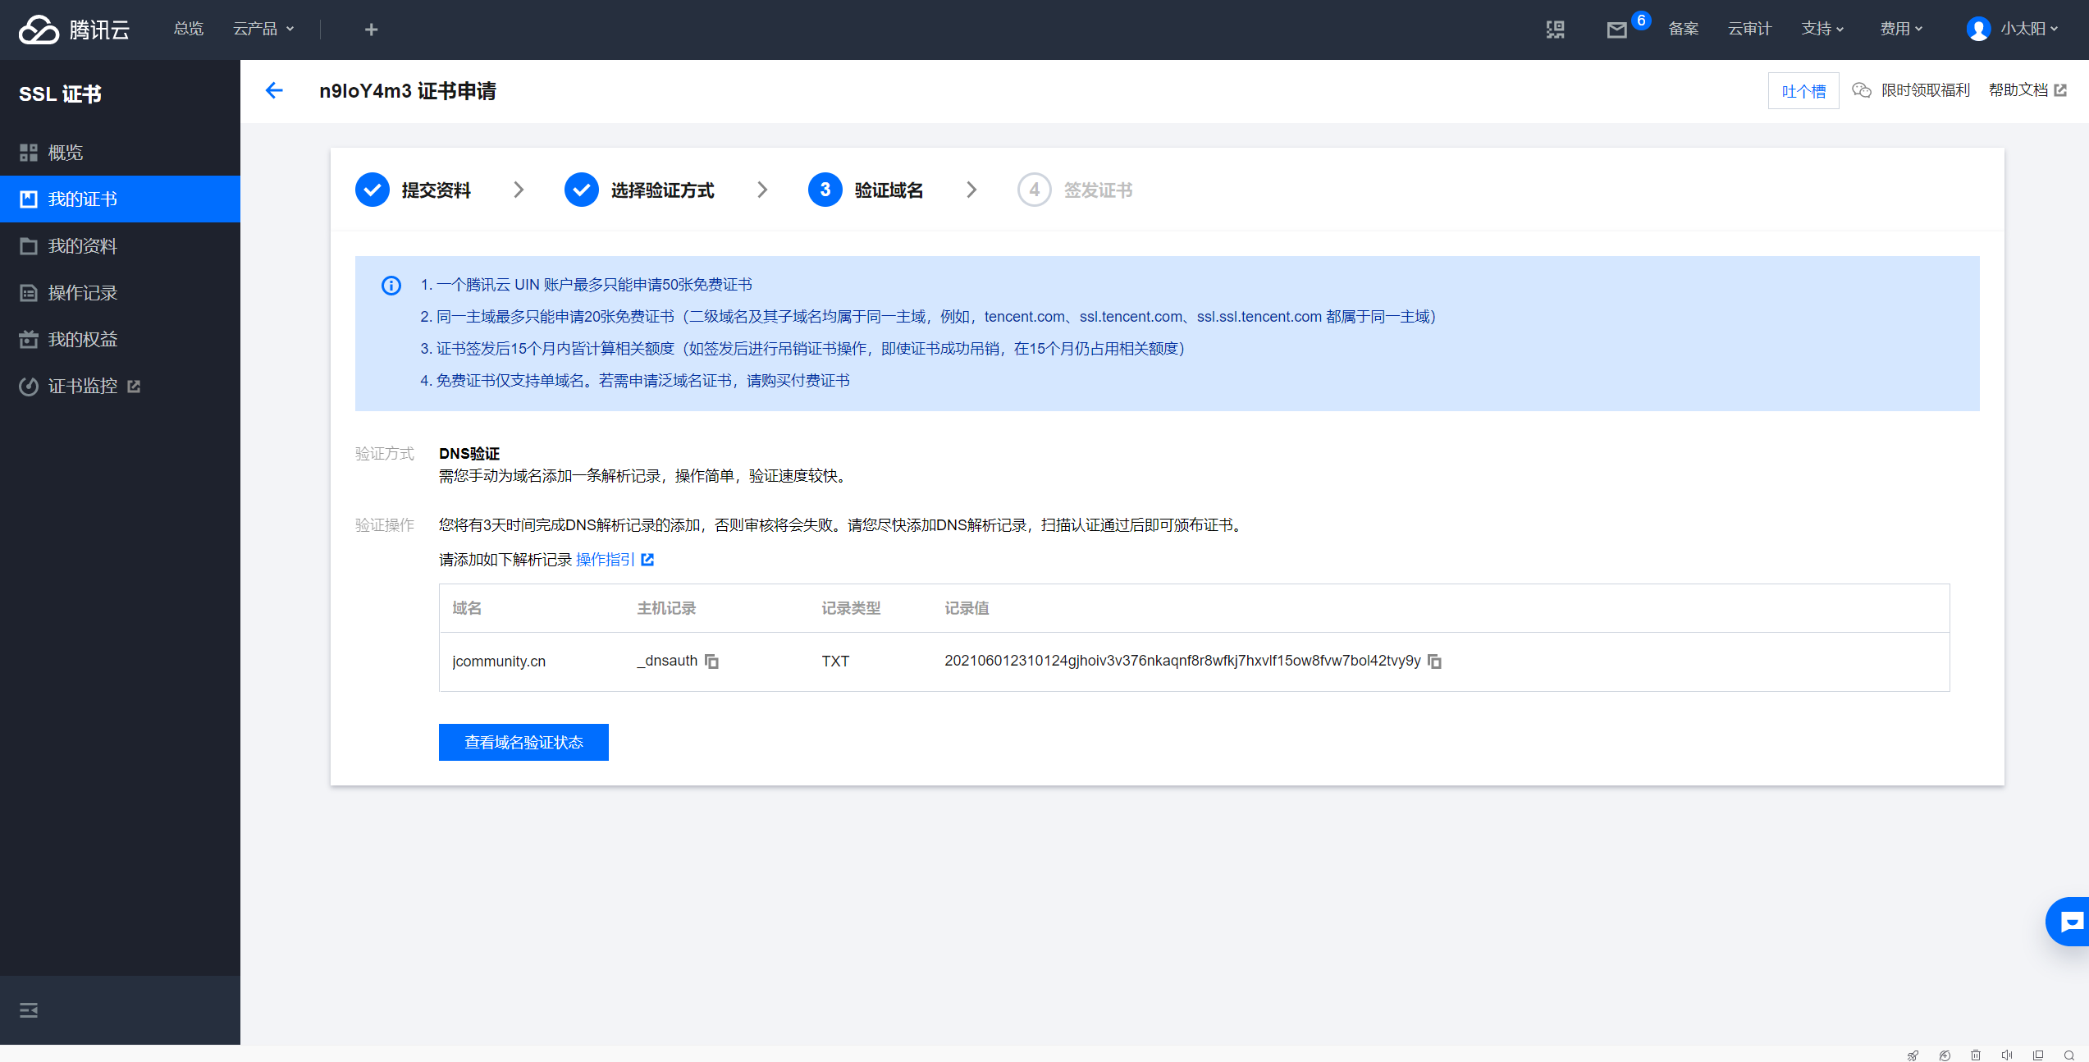Select 我的权益 in the sidebar
Screen dimensions: 2089x1062
[x=82, y=339]
